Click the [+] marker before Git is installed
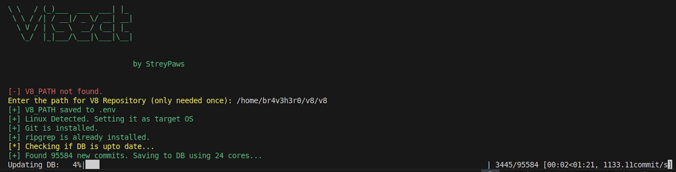This screenshot has width=676, height=172. click(14, 128)
